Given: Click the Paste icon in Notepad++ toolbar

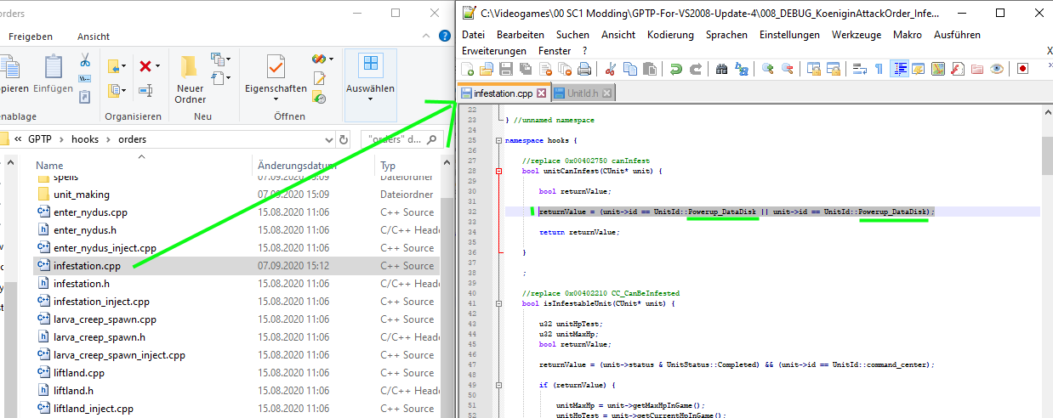Looking at the screenshot, I should pos(649,69).
